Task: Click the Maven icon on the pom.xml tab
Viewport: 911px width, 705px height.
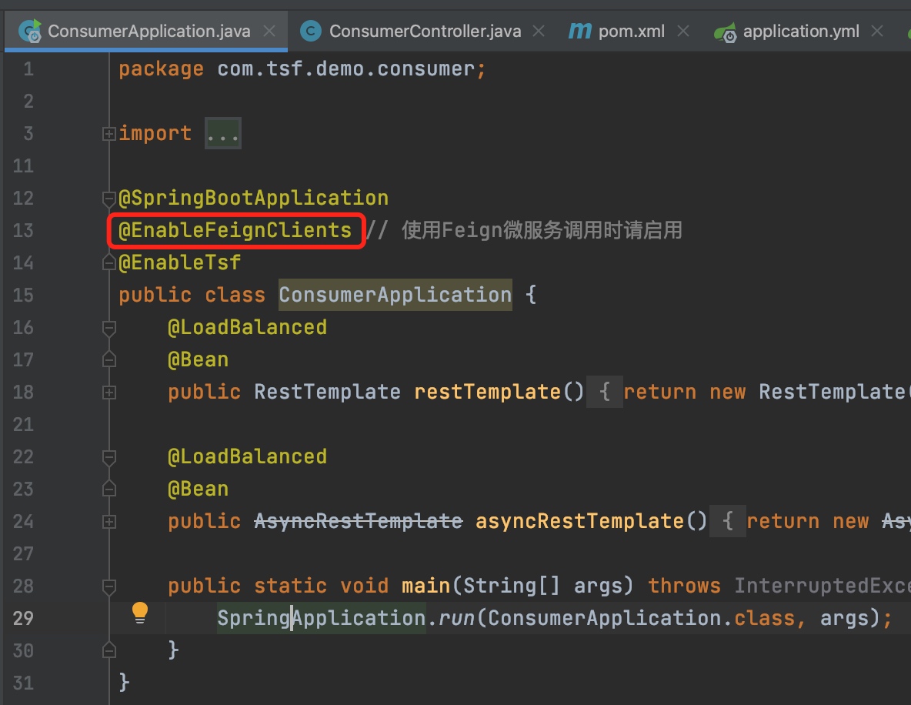Action: 579,32
